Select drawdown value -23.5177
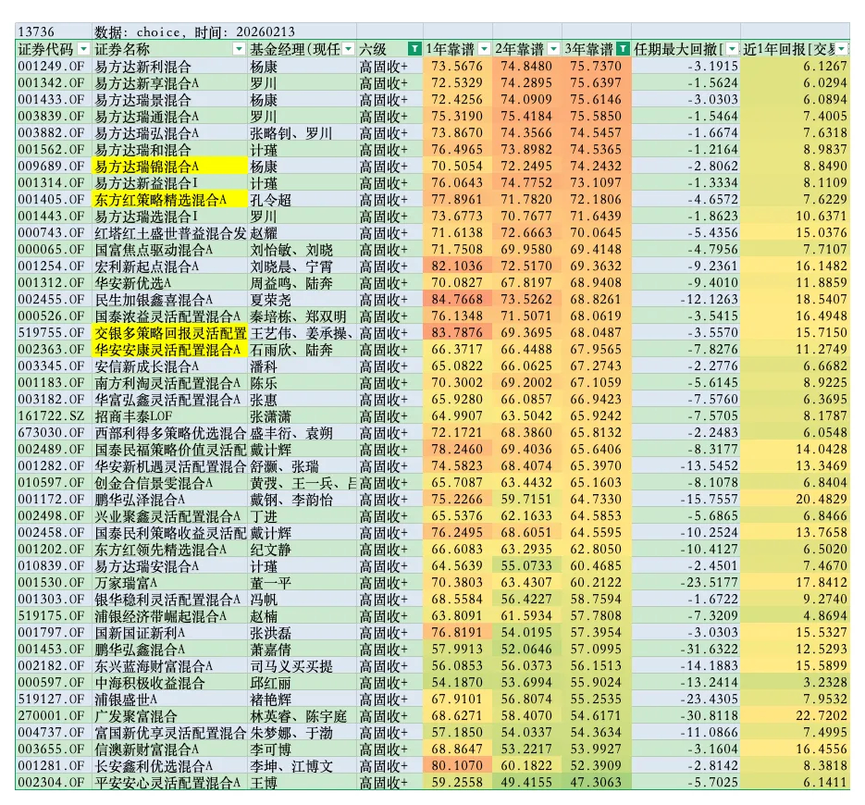This screenshot has height=805, width=865. coord(686,583)
